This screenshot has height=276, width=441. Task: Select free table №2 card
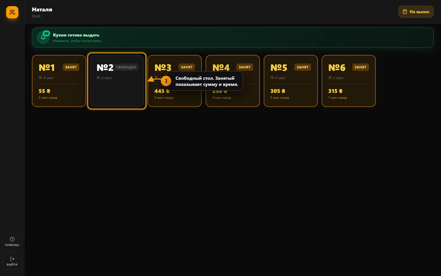tap(117, 81)
